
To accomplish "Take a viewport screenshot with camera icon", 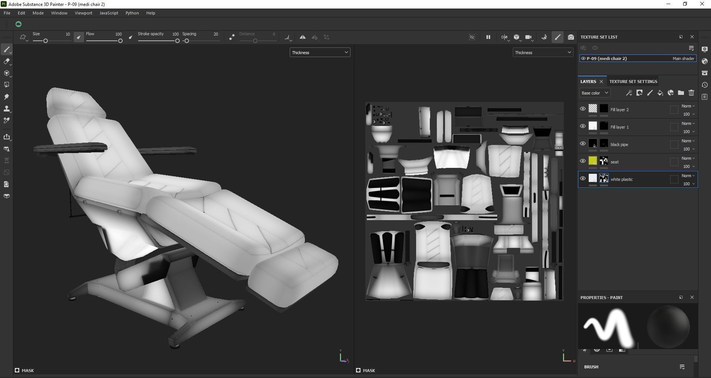I will 571,37.
